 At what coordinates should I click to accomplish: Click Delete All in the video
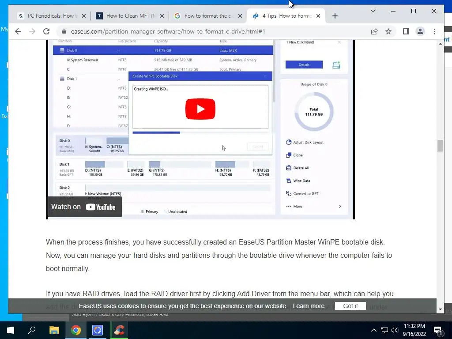pyautogui.click(x=297, y=168)
